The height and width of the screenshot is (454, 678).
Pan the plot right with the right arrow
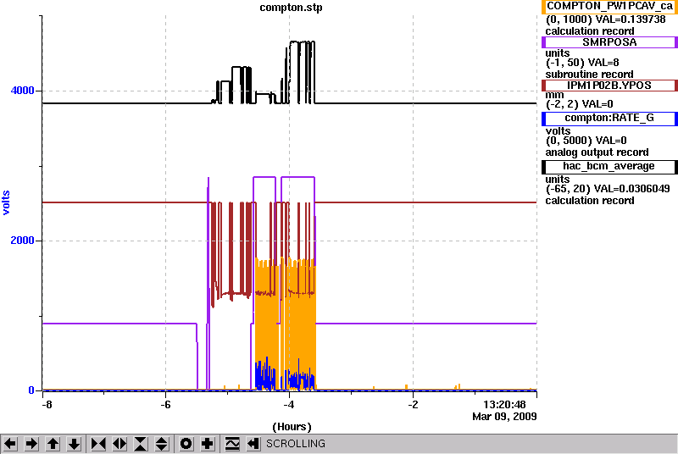click(x=31, y=444)
